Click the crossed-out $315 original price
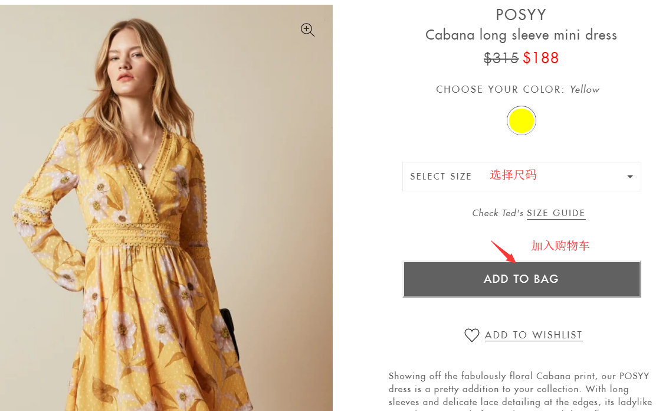 (501, 58)
